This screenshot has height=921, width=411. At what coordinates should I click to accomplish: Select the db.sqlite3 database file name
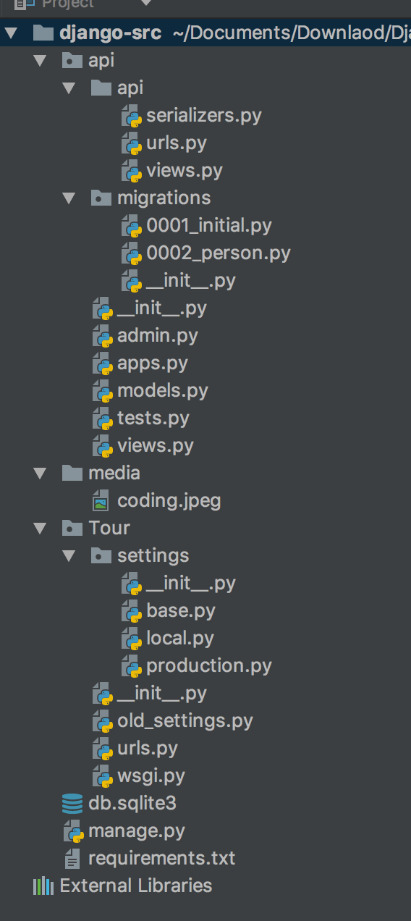click(132, 804)
